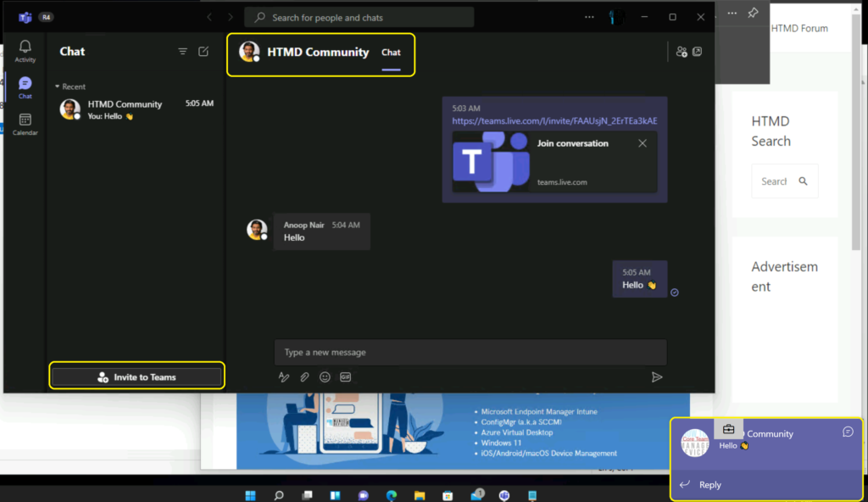868x502 pixels.
Task: Click the Invite to Teams button
Action: [136, 377]
